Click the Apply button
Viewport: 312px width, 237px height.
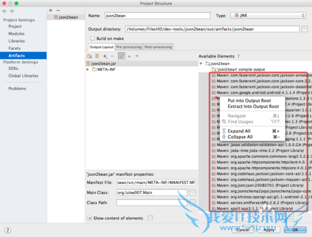[x=269, y=230]
